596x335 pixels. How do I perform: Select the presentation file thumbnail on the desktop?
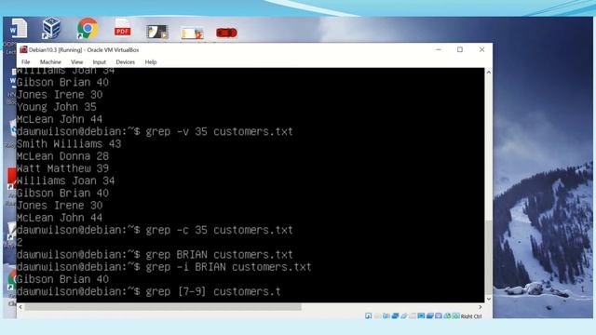coord(192,33)
